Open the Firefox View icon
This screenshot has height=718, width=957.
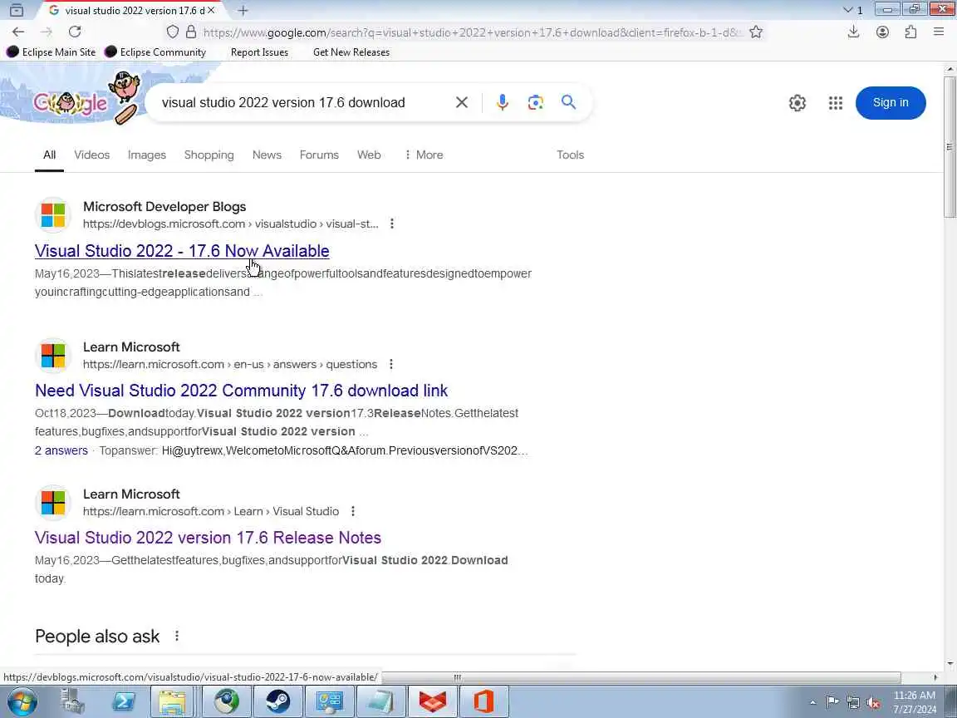point(17,10)
